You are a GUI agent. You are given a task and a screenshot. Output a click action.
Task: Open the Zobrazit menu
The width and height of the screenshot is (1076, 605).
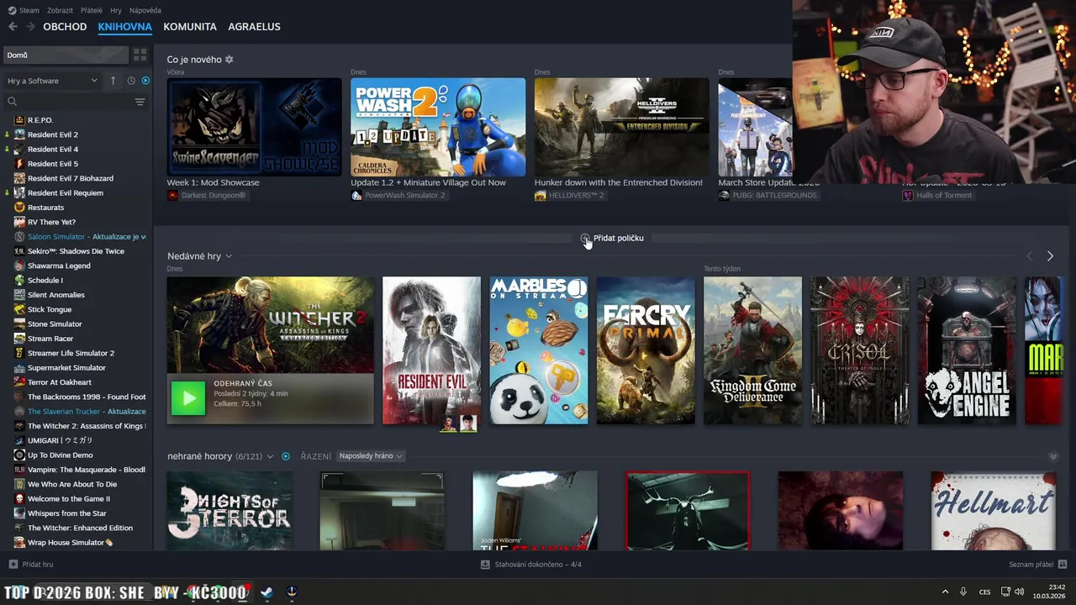coord(60,10)
